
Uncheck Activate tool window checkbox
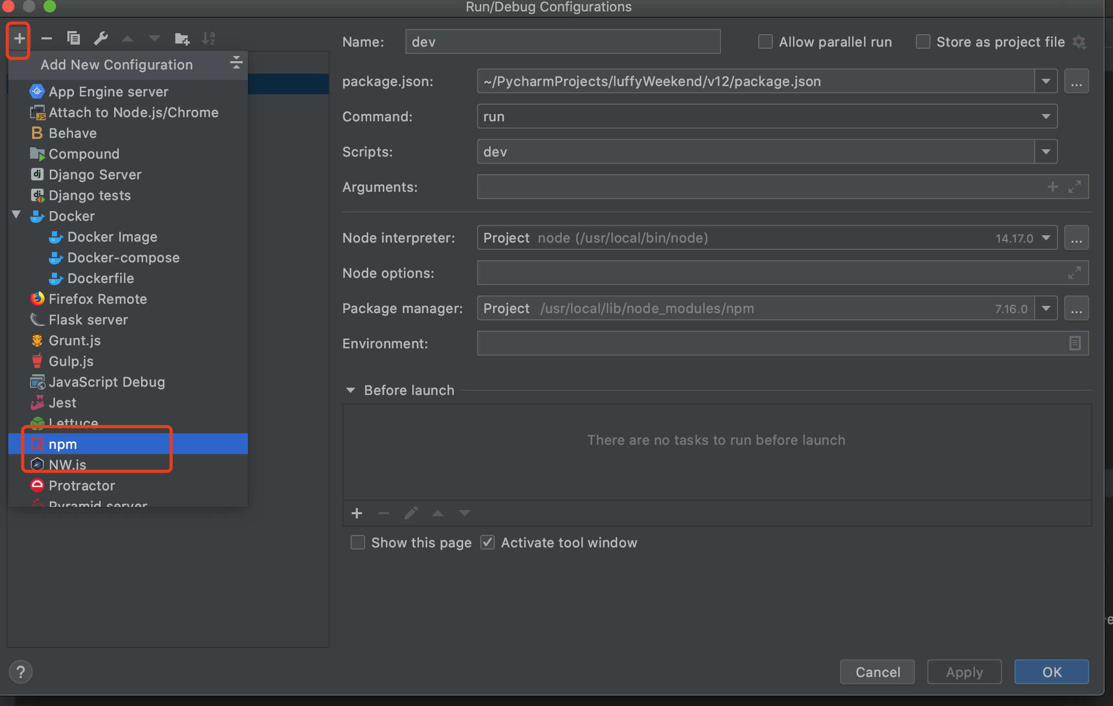pyautogui.click(x=488, y=543)
